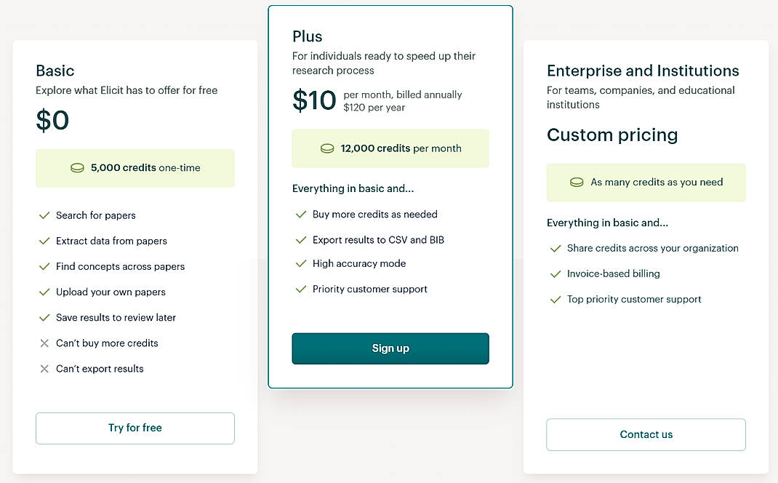Click the Sign up button on Plus plan
This screenshot has width=778, height=483.
coord(390,348)
